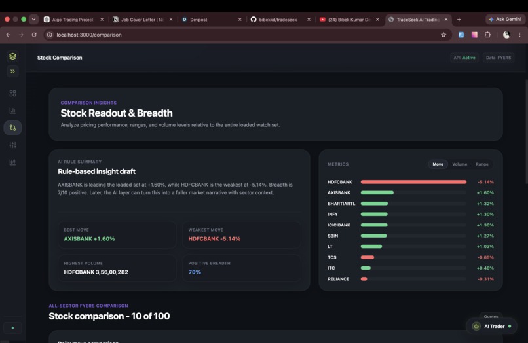Click the AXISBANK green move bar

377,193
